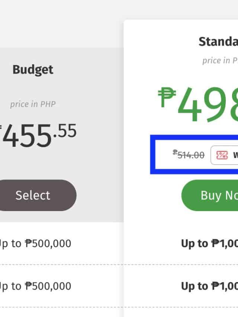
Task: Open the coupon badge beside ₱514.00
Action: (x=225, y=155)
